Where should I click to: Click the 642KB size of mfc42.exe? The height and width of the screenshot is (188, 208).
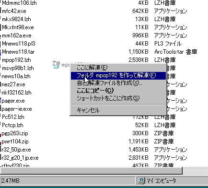click(x=140, y=11)
